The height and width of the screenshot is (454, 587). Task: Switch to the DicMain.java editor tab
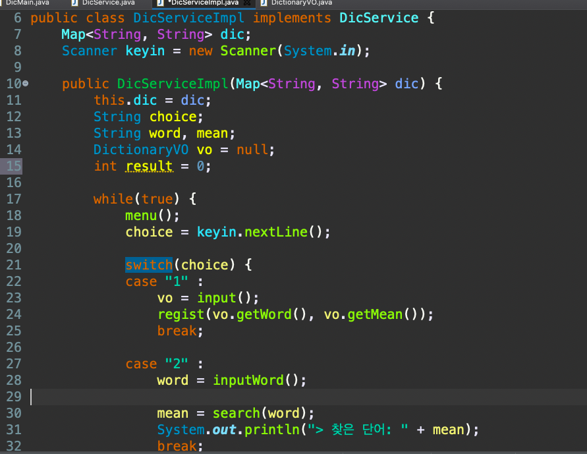[x=27, y=3]
